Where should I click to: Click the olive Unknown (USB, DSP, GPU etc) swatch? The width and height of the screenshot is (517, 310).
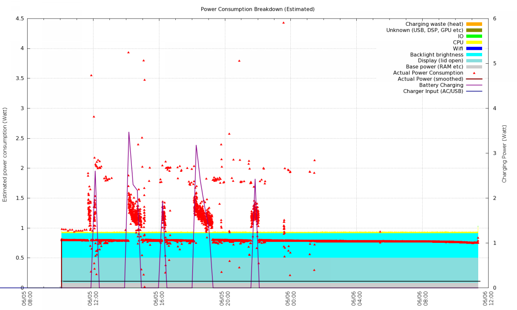click(x=474, y=30)
